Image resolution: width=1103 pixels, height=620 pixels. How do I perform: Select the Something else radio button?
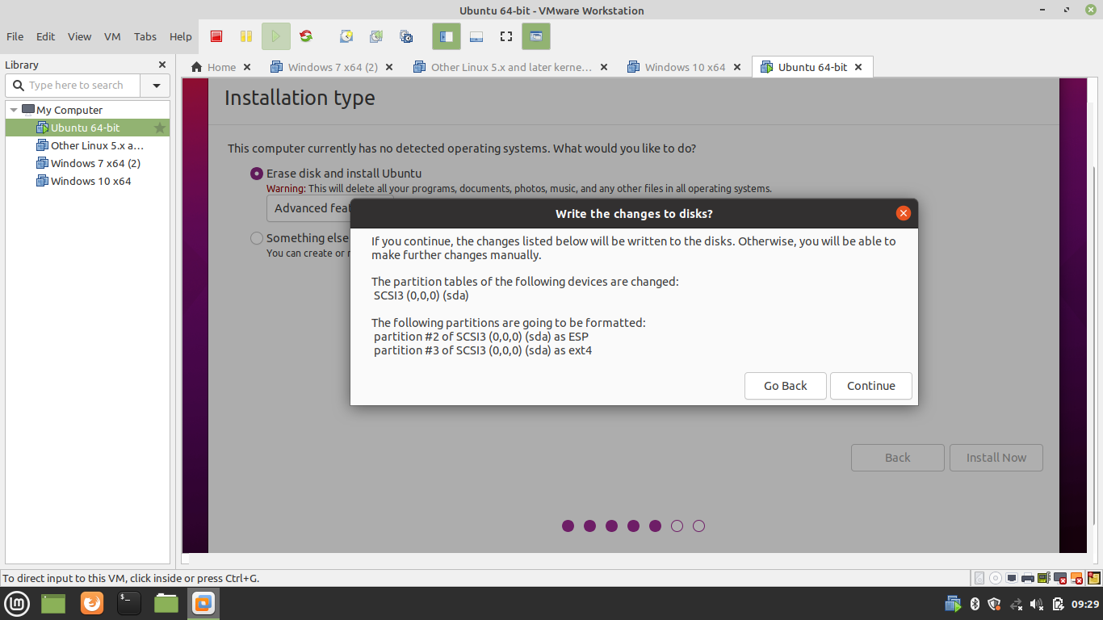pyautogui.click(x=257, y=238)
